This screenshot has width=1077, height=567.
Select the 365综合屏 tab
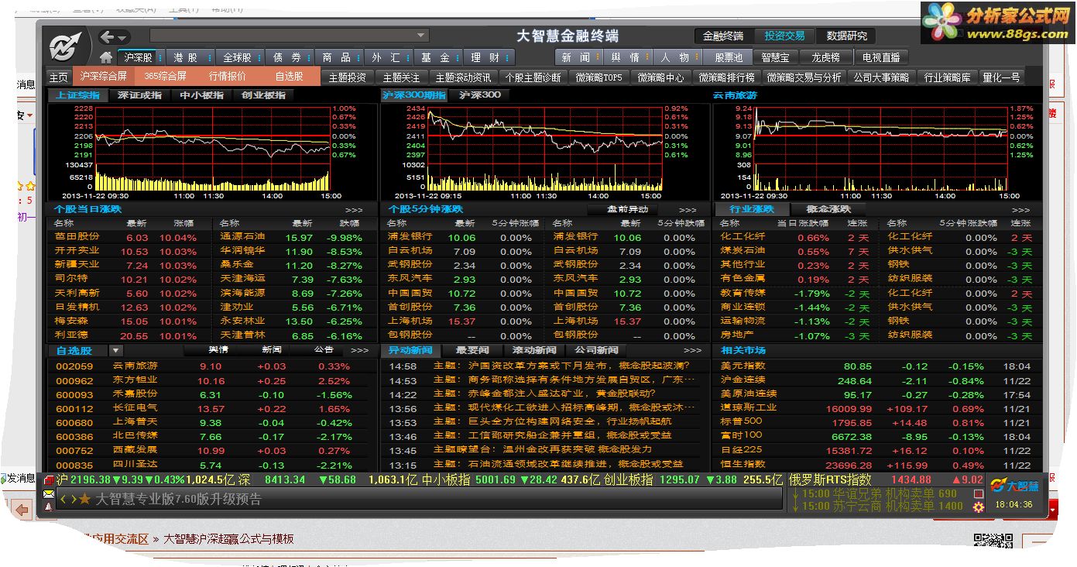pyautogui.click(x=165, y=77)
